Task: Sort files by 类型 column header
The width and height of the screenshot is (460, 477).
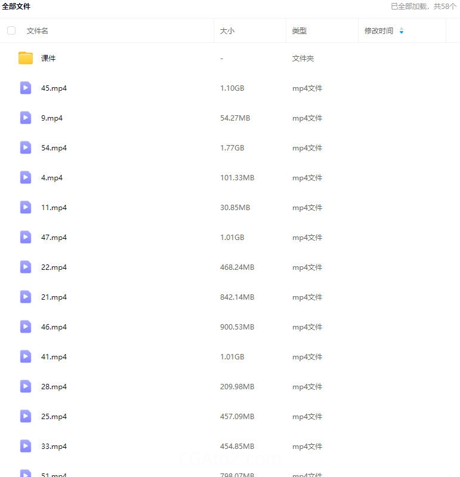Action: (x=300, y=31)
